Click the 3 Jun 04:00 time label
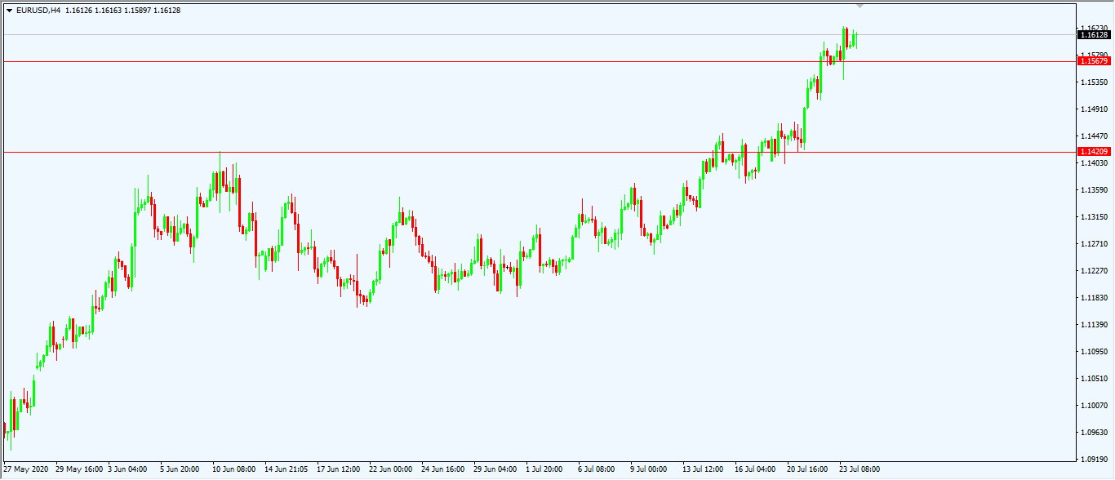 pyautogui.click(x=127, y=469)
